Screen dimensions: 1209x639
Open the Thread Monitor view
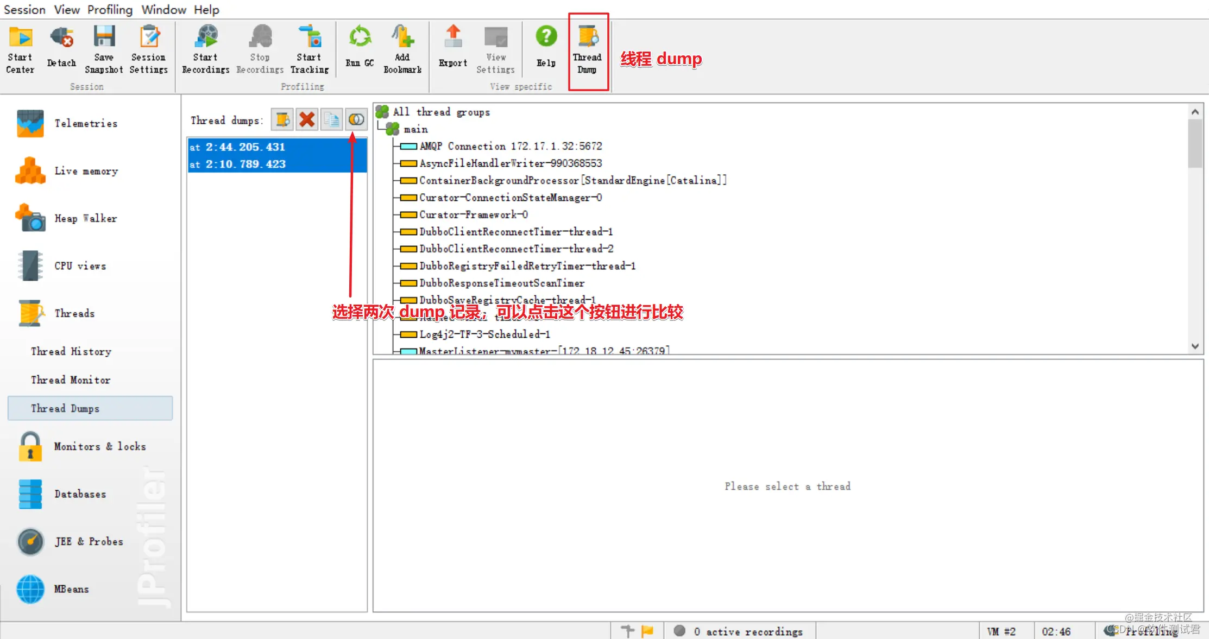tap(71, 380)
